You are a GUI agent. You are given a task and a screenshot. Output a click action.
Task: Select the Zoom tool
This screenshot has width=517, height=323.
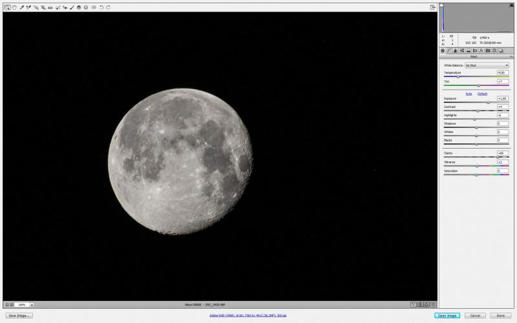[x=7, y=7]
